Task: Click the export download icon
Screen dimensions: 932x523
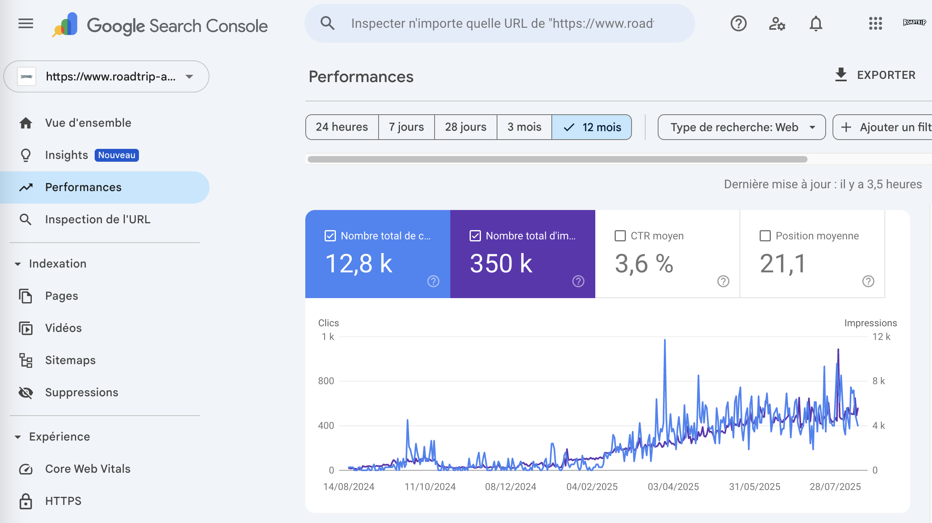Action: point(841,75)
